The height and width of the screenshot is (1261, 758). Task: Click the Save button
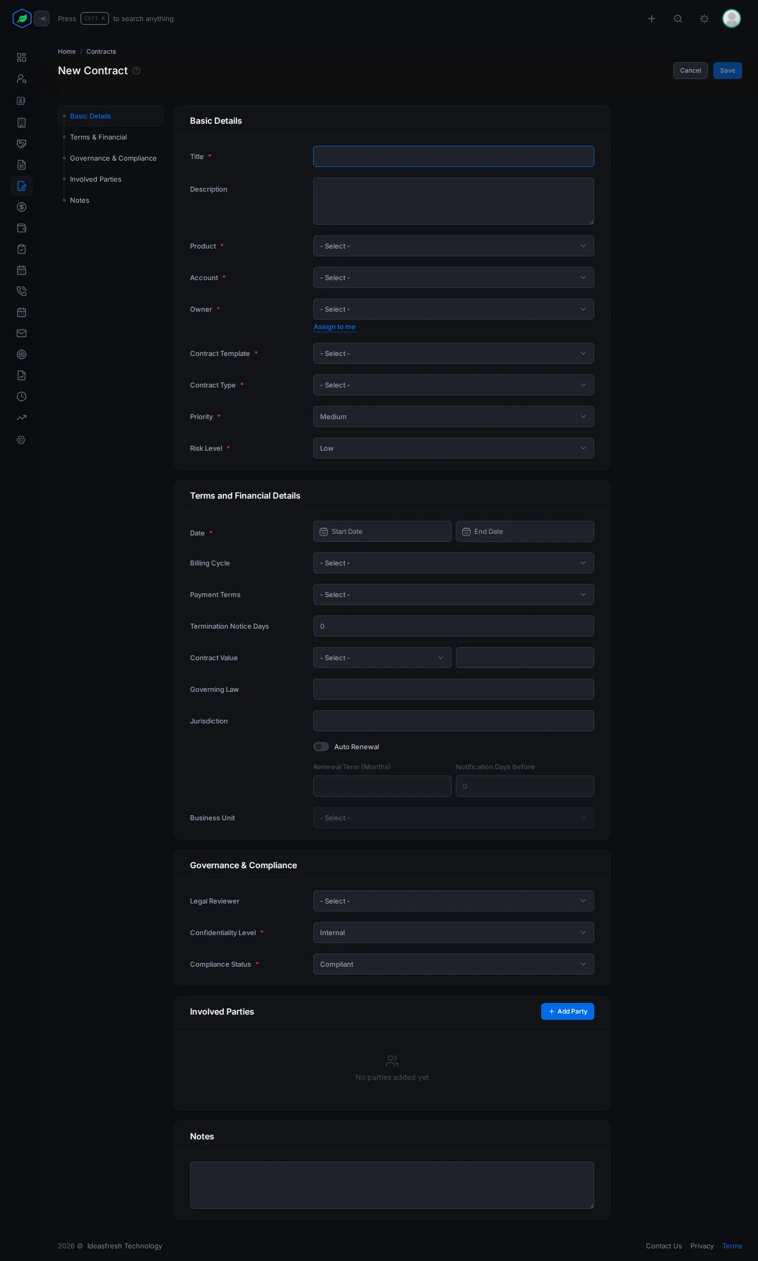(727, 71)
